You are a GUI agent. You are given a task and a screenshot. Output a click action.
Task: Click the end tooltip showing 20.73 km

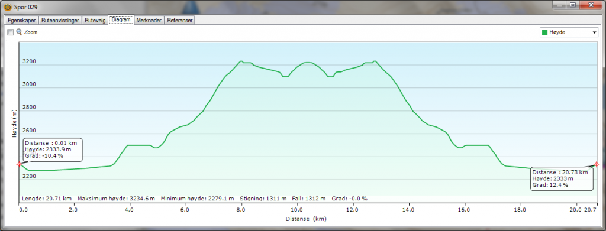click(562, 178)
